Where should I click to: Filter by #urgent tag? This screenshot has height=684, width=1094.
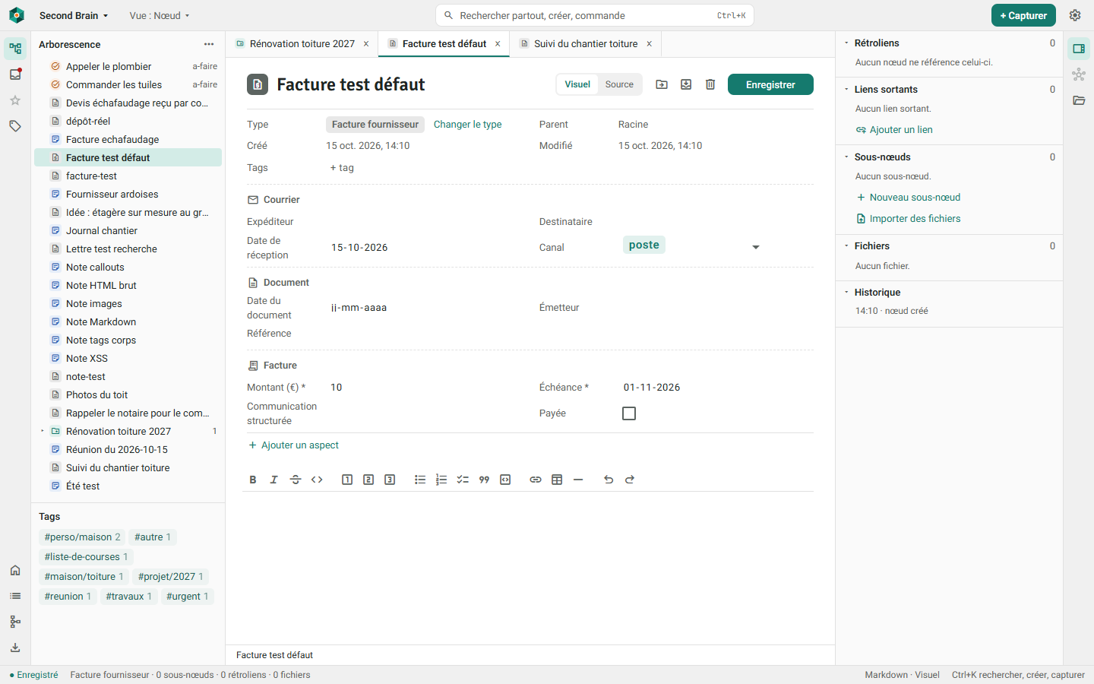pyautogui.click(x=187, y=597)
